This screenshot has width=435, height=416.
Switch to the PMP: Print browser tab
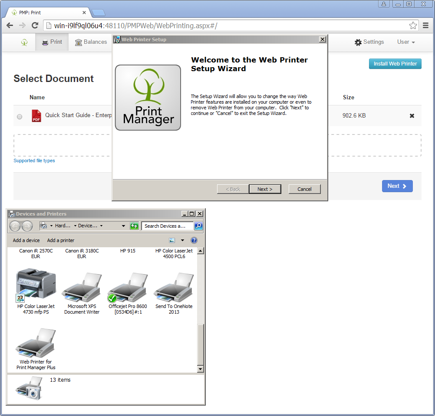point(47,13)
